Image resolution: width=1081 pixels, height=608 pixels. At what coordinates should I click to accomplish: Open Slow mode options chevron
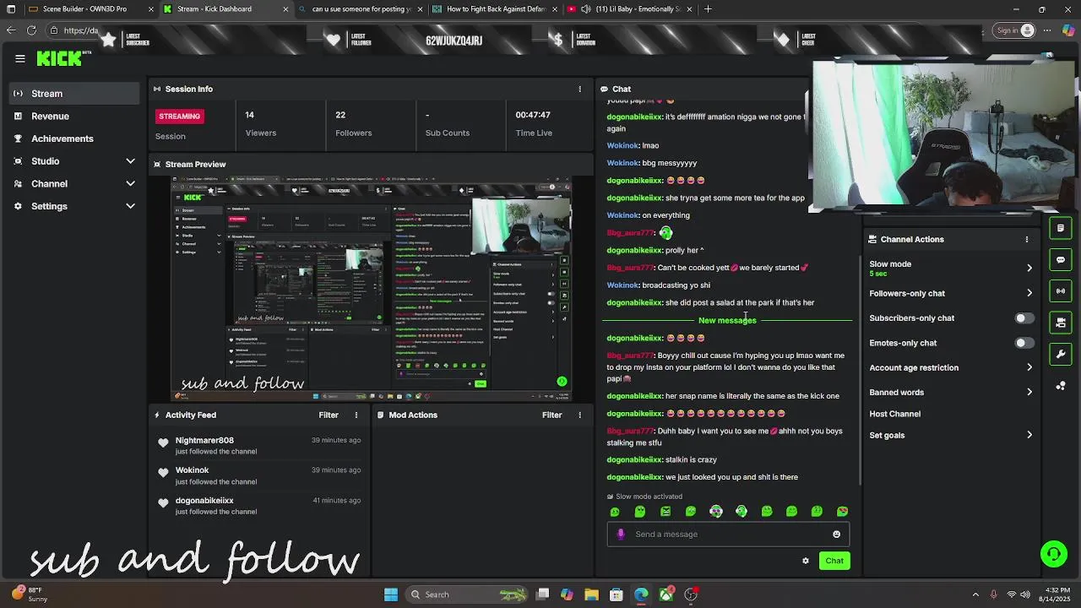[1029, 268]
